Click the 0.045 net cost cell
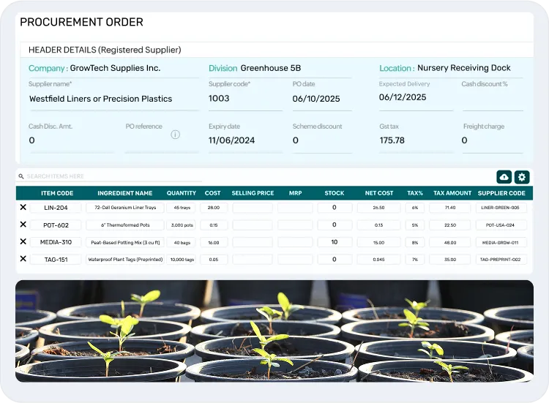Viewport: 549px width, 403px height. pyautogui.click(x=379, y=259)
